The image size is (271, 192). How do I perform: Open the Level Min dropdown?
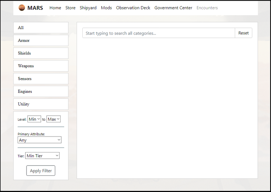[x=34, y=119]
